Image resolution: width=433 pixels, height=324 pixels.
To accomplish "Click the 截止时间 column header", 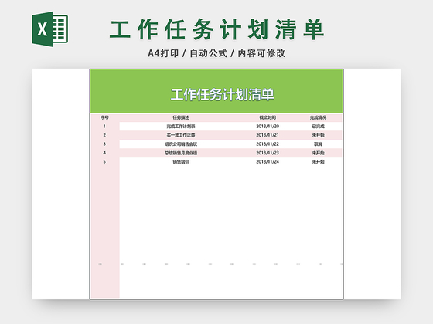I will coord(268,117).
